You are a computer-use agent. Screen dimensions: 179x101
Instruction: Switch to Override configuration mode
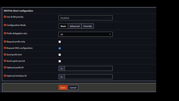coord(88,26)
